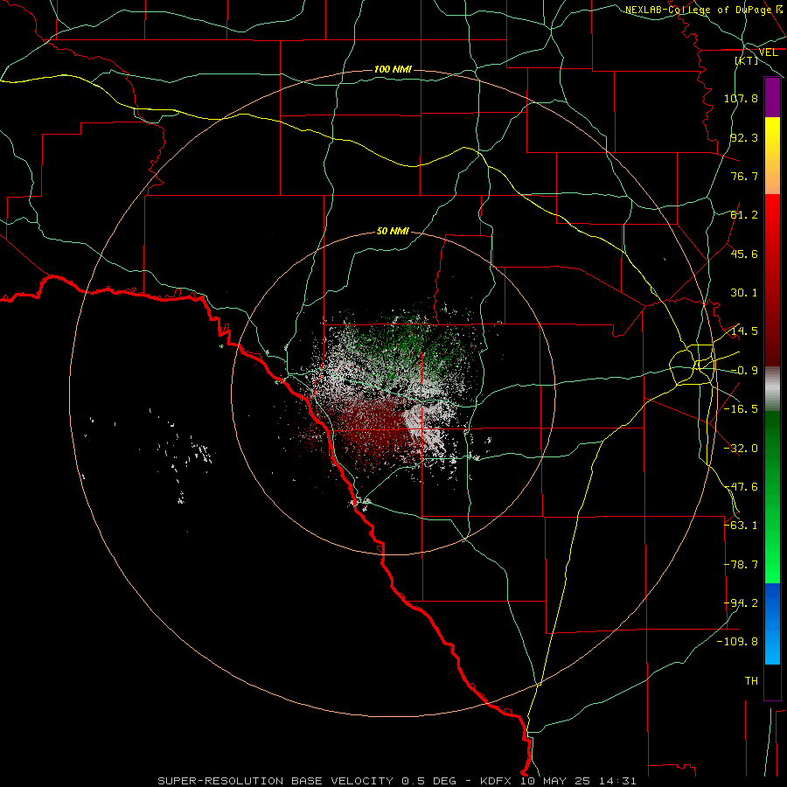Select the 45.6 velocity scale value
Screen dimensions: 787x787
744,254
